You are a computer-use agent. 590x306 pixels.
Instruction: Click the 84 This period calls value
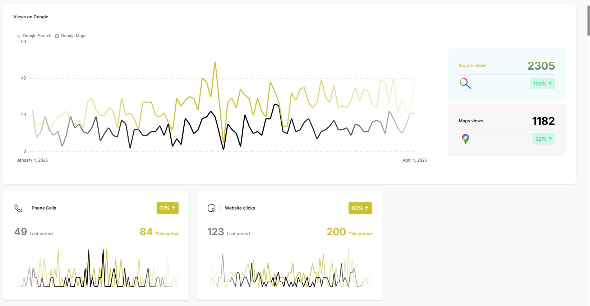(x=146, y=232)
